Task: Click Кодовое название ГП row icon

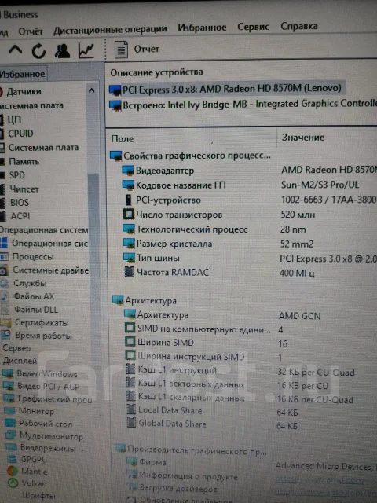Action: 128,185
